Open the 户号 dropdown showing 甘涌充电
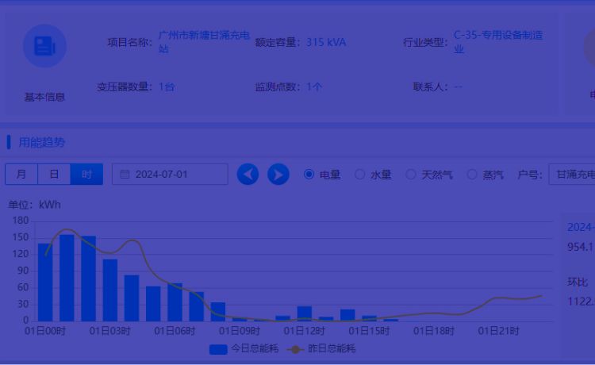 point(572,175)
